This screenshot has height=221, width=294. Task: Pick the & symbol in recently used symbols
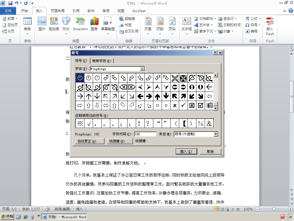[209, 123]
